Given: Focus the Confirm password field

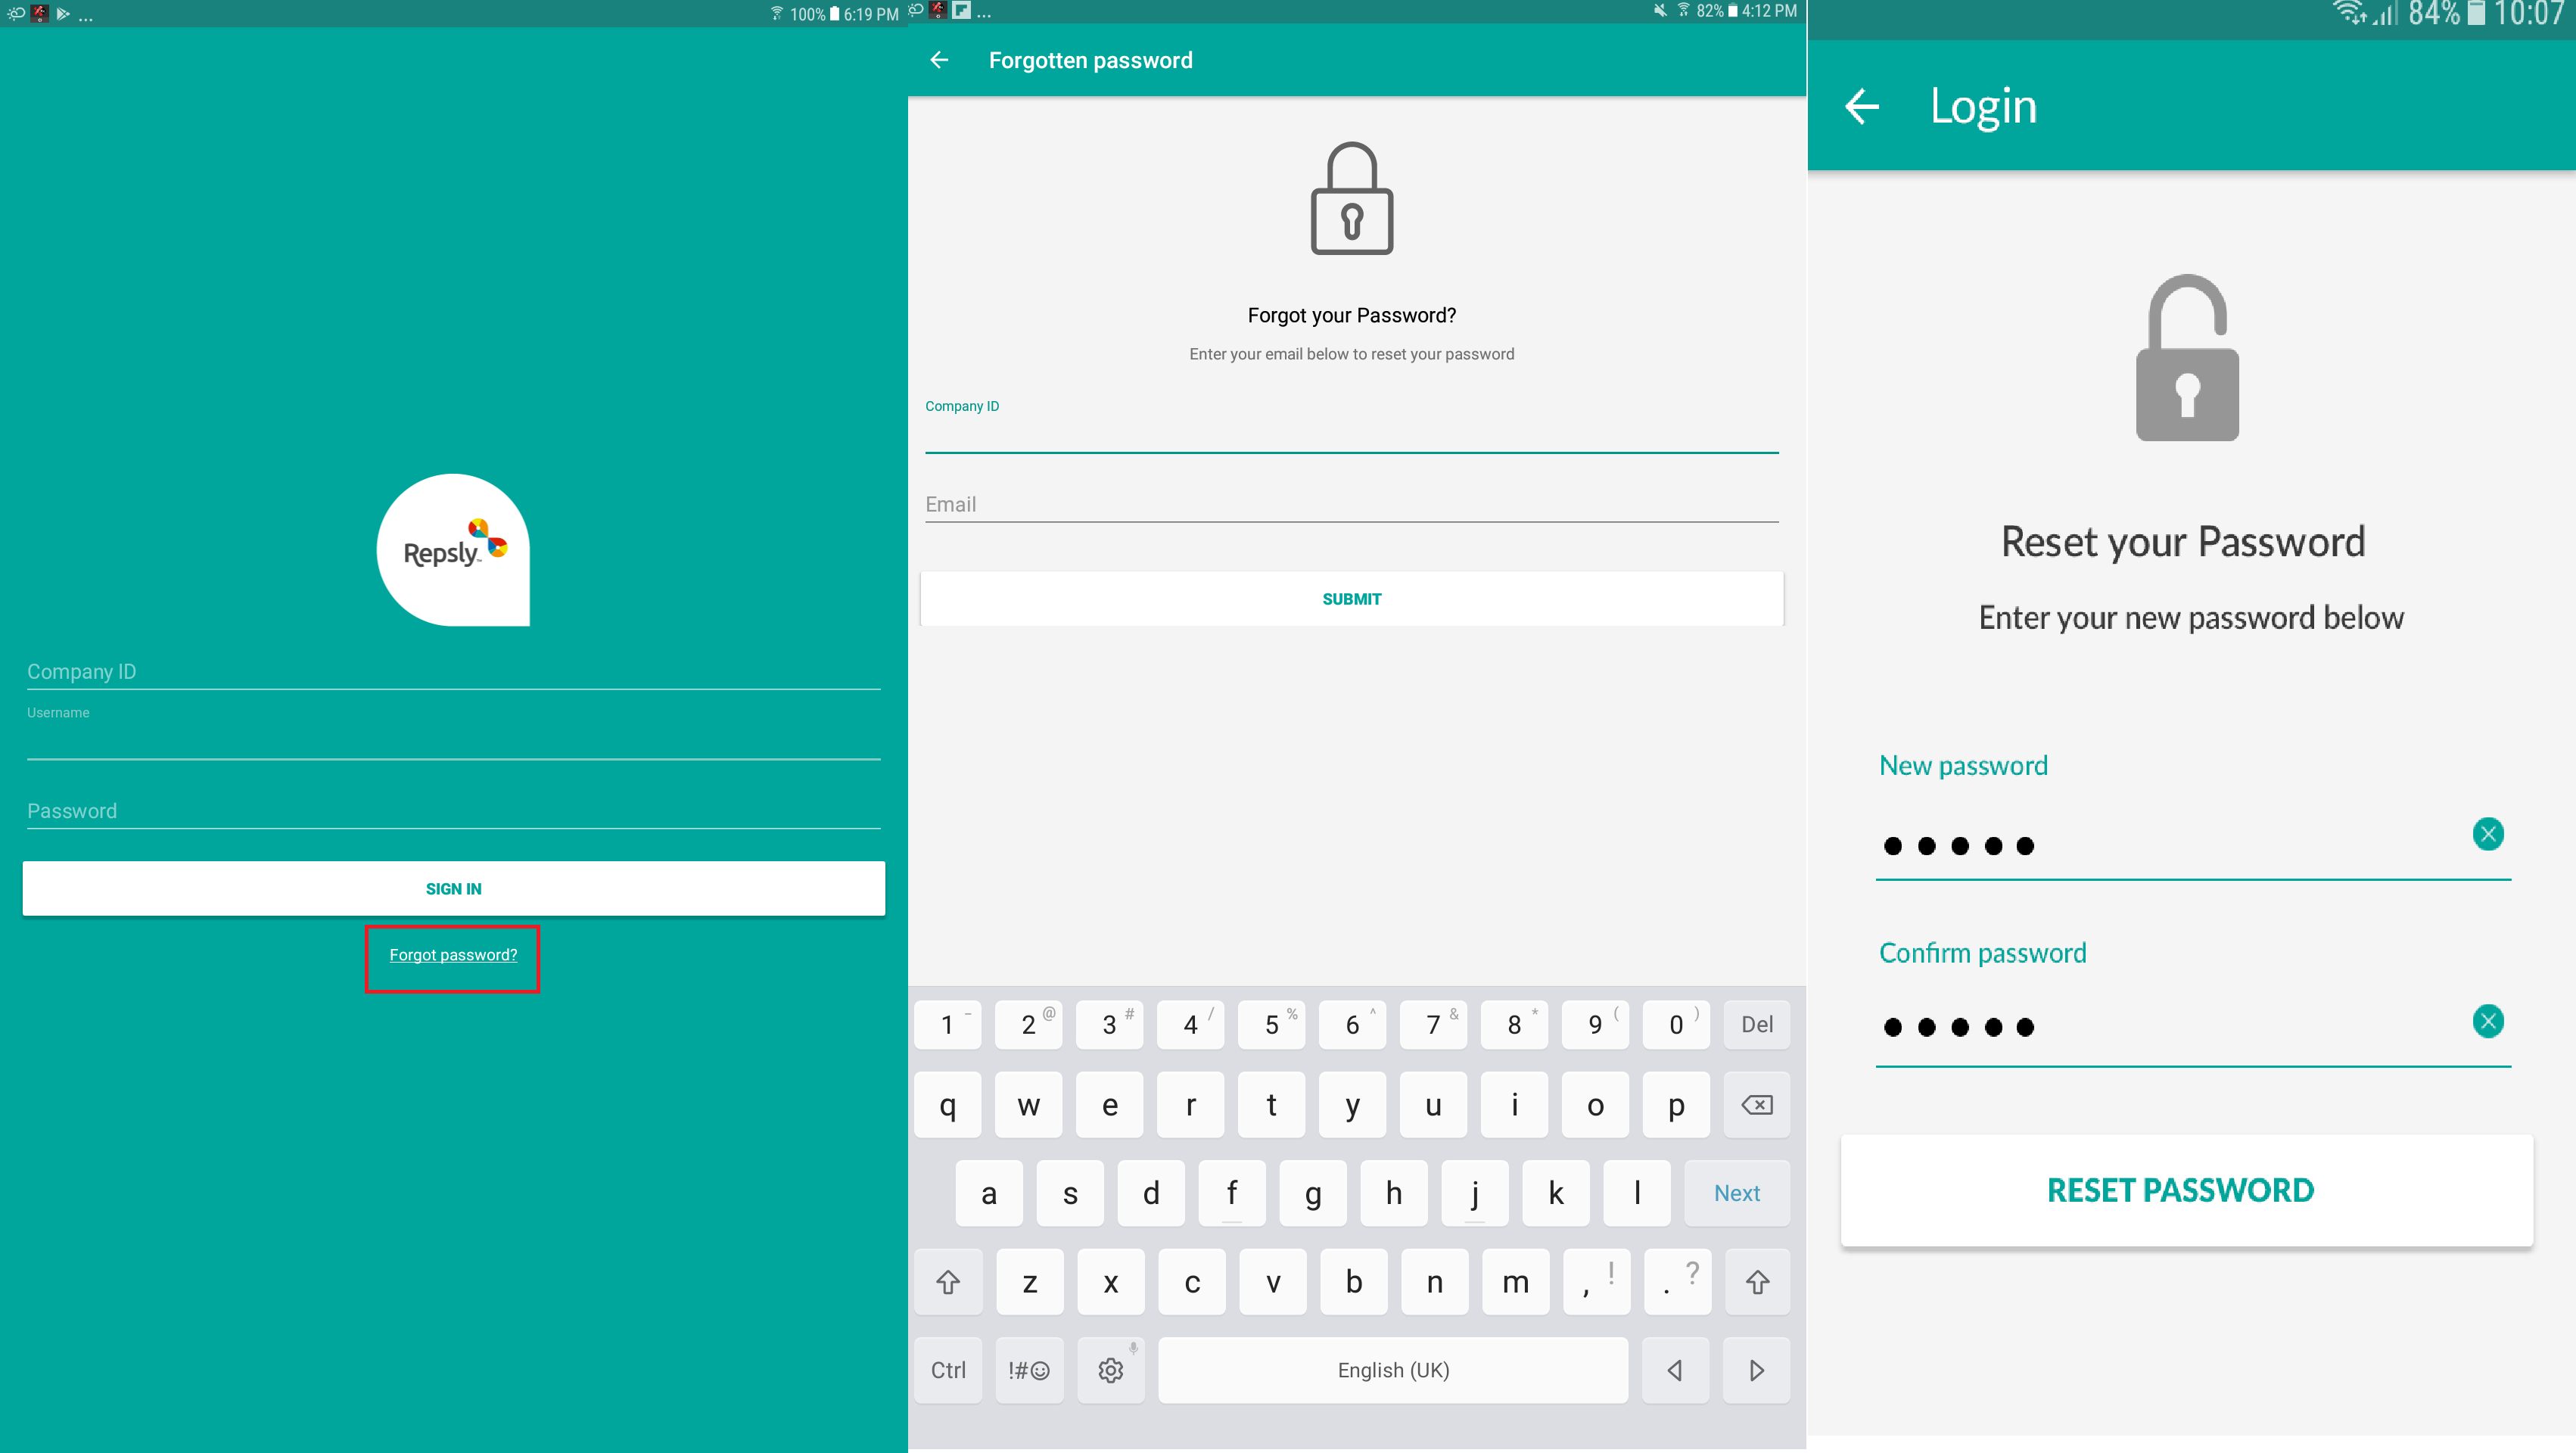Looking at the screenshot, I should 2193,1027.
